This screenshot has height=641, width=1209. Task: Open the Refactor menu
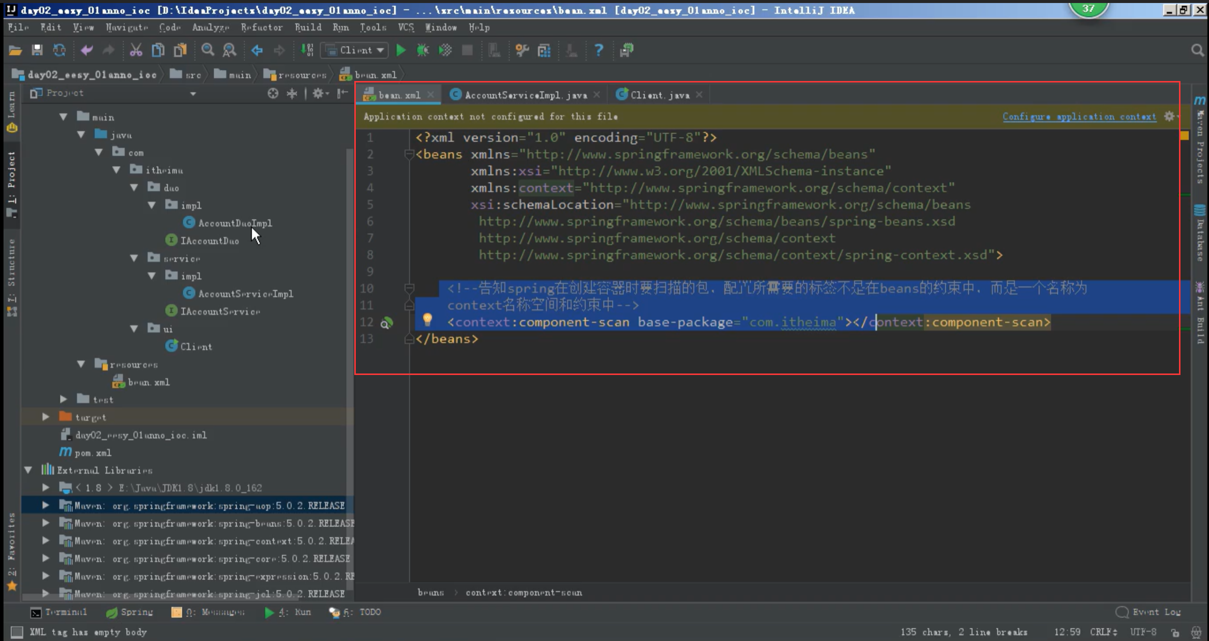pos(261,27)
